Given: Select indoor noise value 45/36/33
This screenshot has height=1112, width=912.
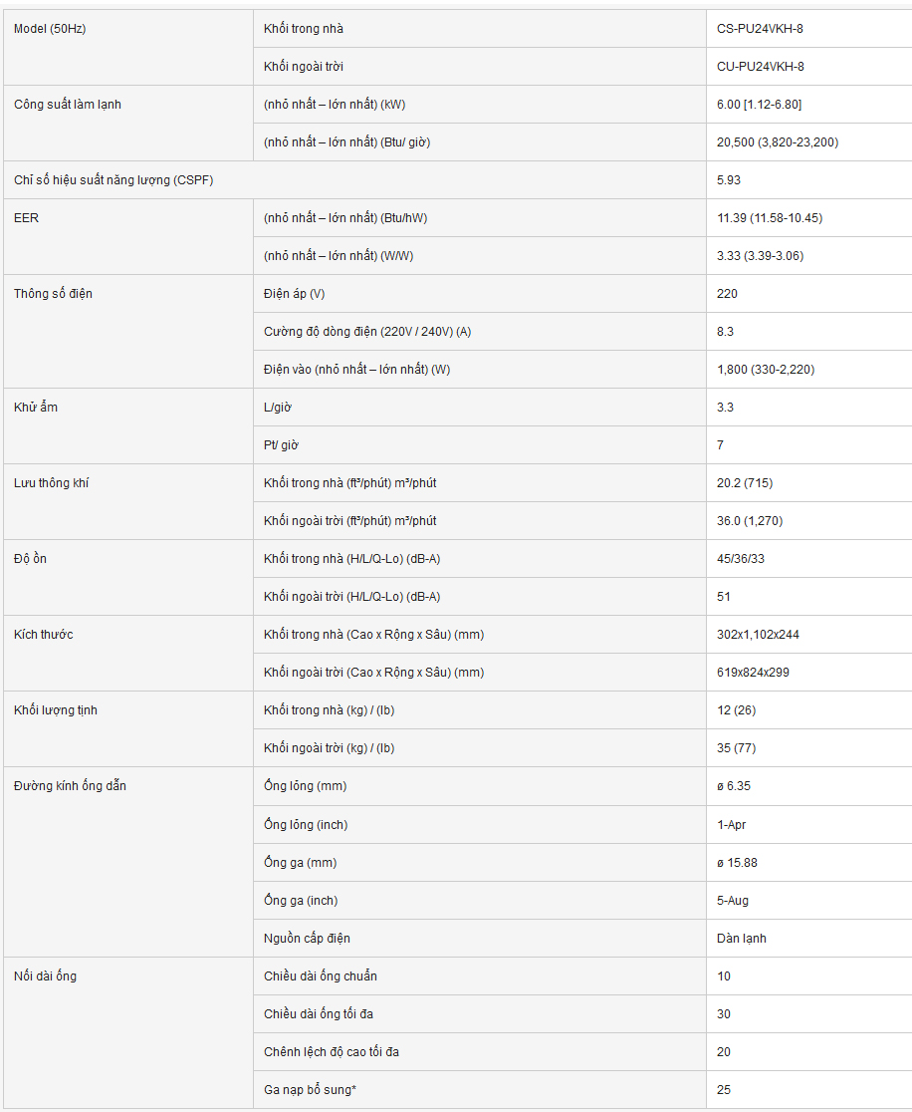Looking at the screenshot, I should (741, 559).
